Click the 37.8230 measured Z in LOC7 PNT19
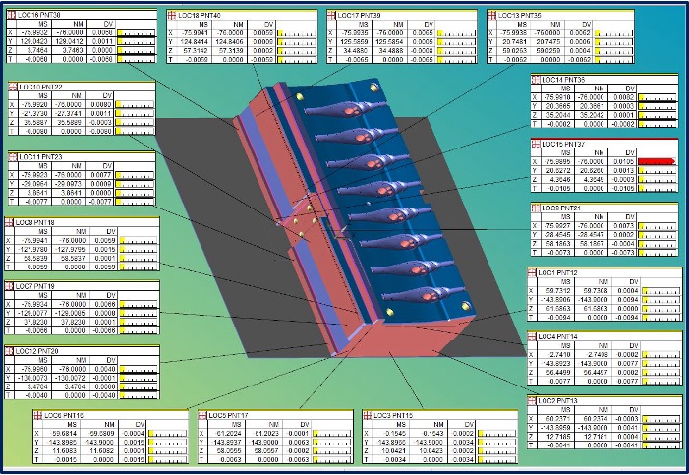Screen dimensions: 689x475 36,322
